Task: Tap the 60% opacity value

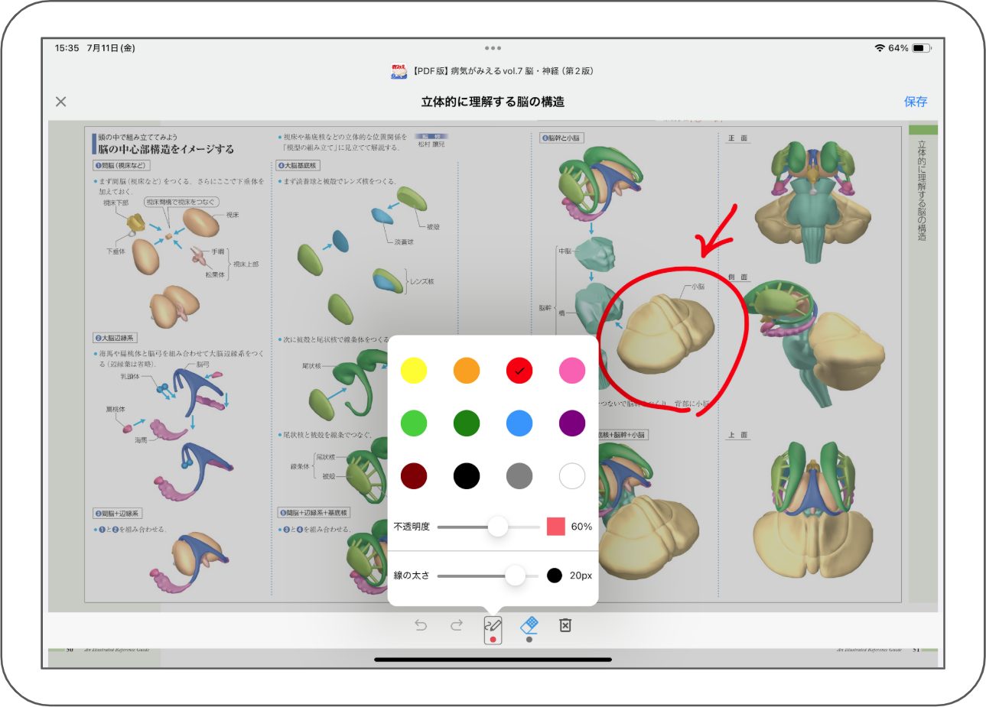Action: [x=581, y=527]
